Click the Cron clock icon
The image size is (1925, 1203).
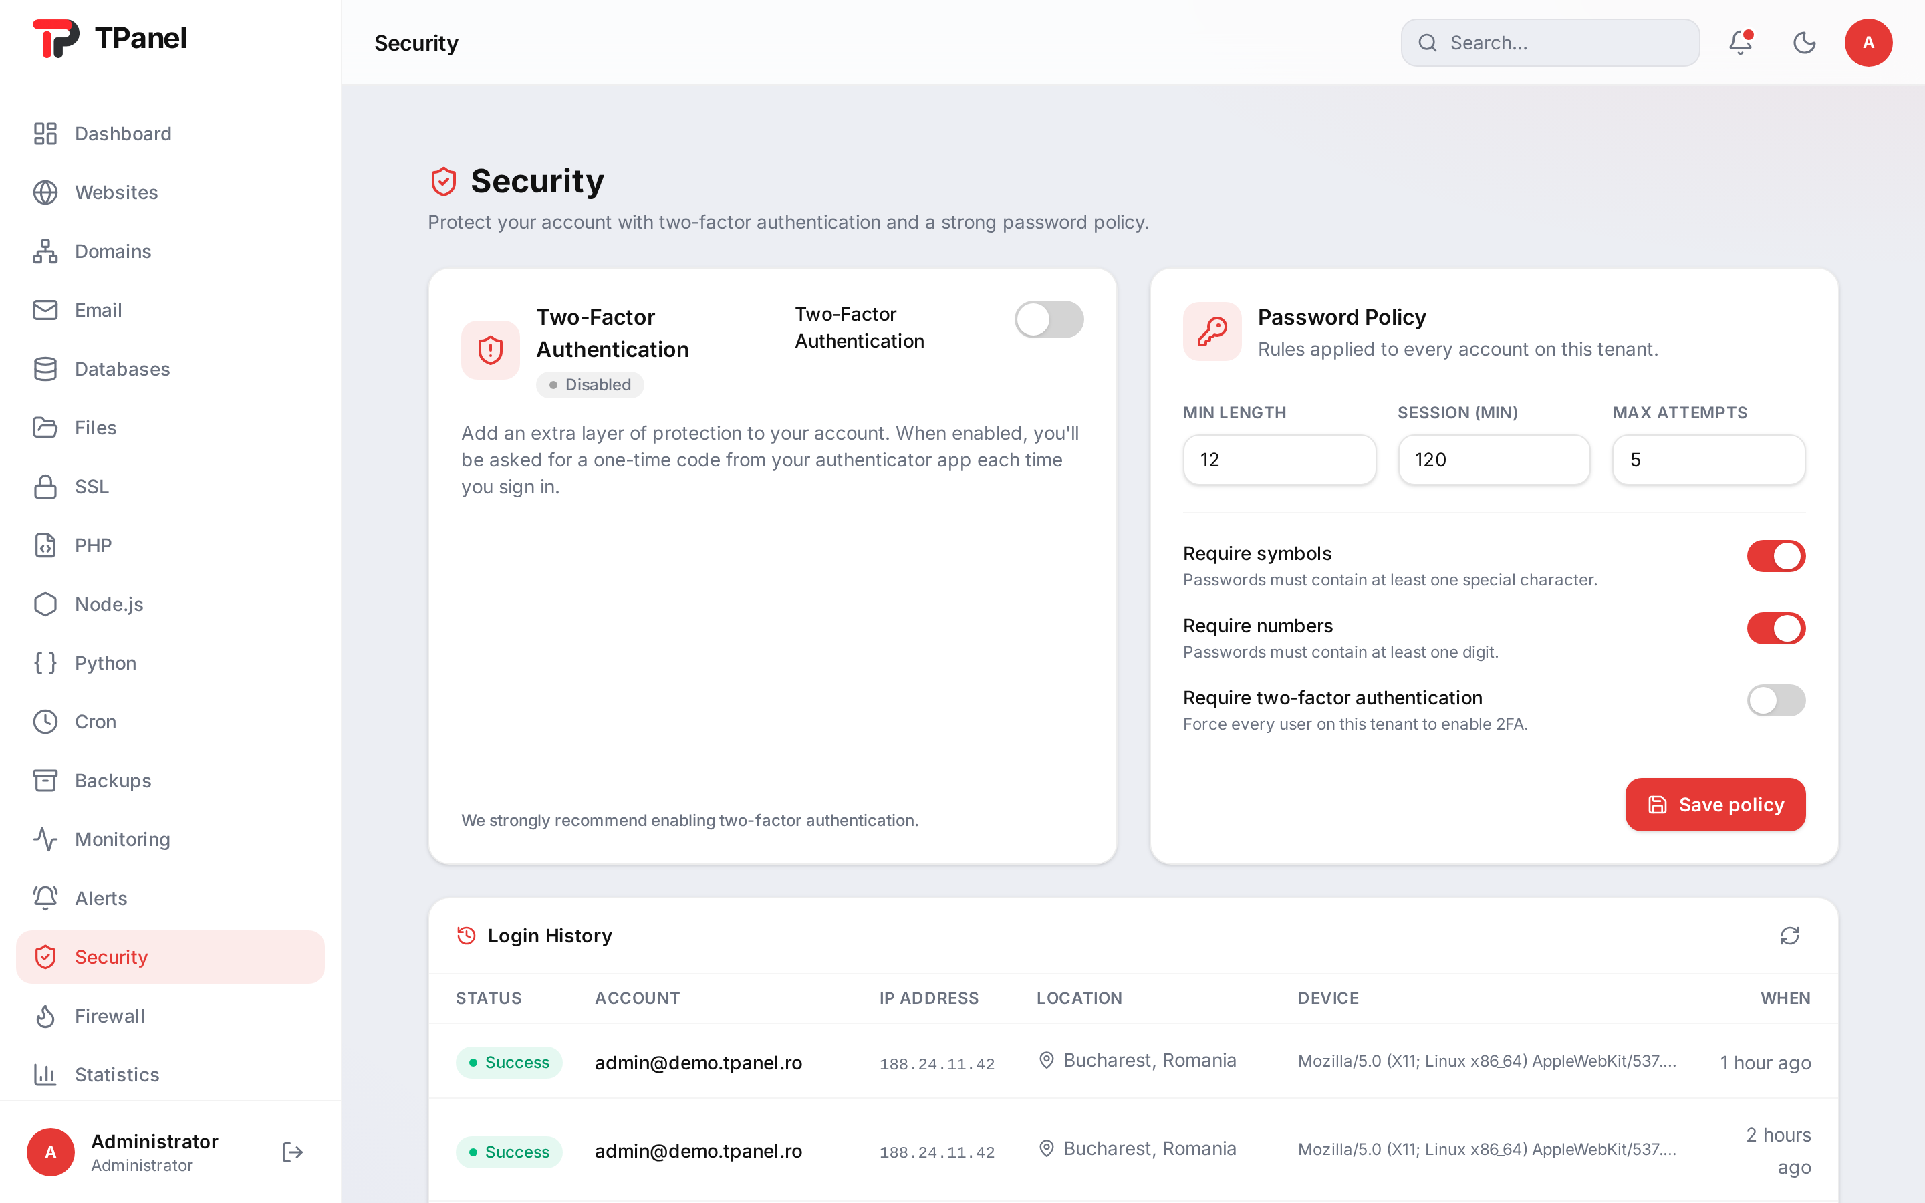[45, 722]
